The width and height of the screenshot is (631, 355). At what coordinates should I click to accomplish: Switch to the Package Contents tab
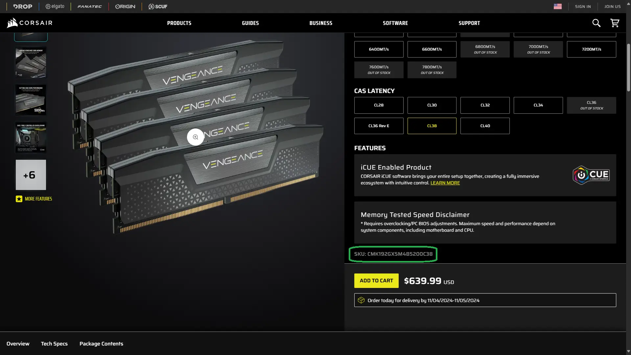tap(101, 343)
